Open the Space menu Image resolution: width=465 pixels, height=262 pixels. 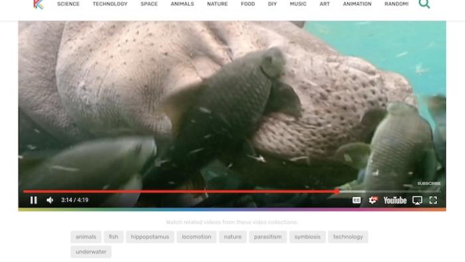(149, 4)
